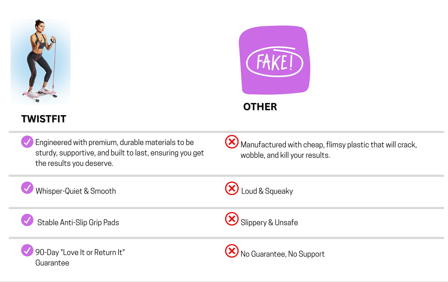Click the red X next to Loud & Squeaky
The image size is (448, 282).
pyautogui.click(x=232, y=188)
